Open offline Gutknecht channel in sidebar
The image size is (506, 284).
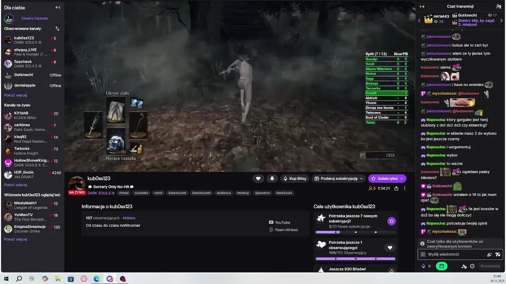click(32, 75)
